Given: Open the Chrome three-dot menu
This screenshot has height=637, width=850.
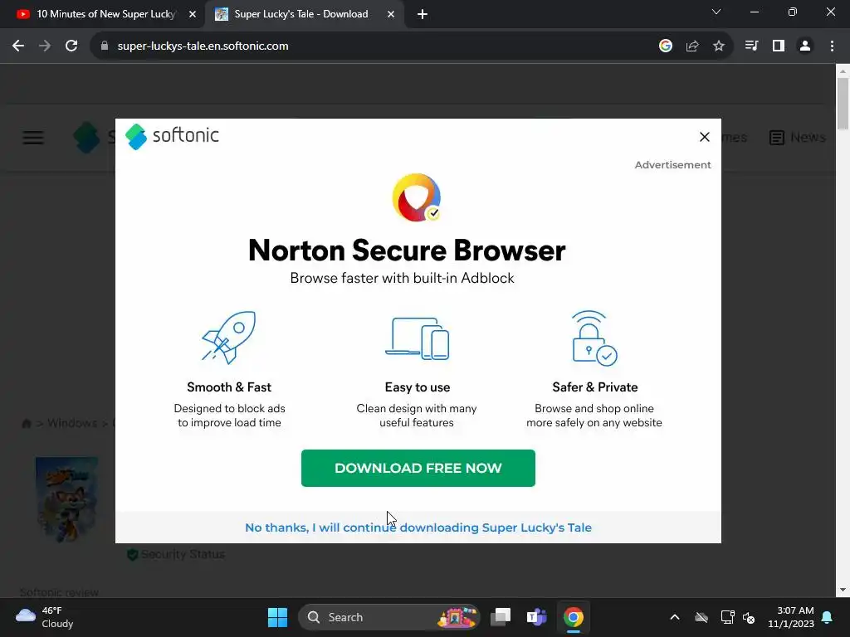Looking at the screenshot, I should point(832,46).
